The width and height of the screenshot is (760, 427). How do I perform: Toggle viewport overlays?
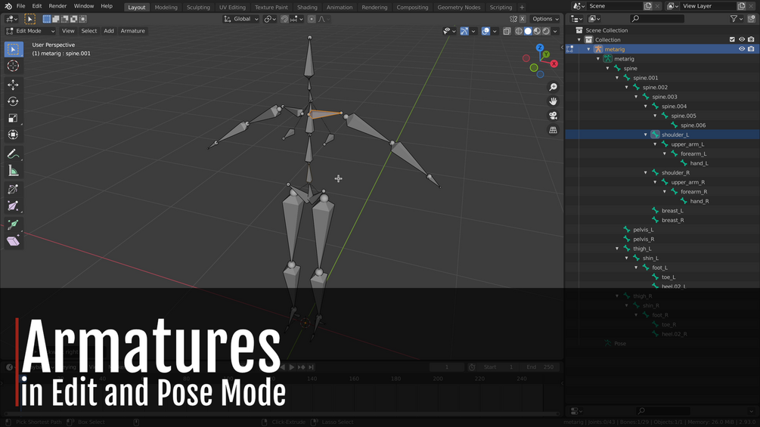pos(485,31)
